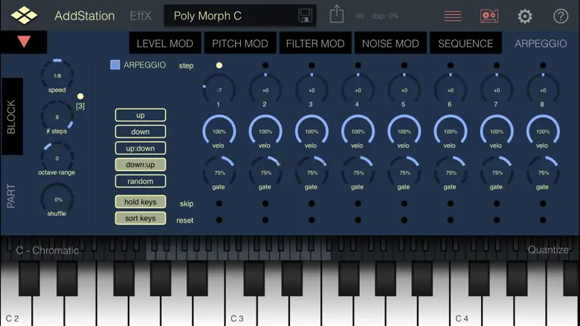Click the AddStation diamond logo icon
The width and height of the screenshot is (580, 326).
[x=24, y=16]
